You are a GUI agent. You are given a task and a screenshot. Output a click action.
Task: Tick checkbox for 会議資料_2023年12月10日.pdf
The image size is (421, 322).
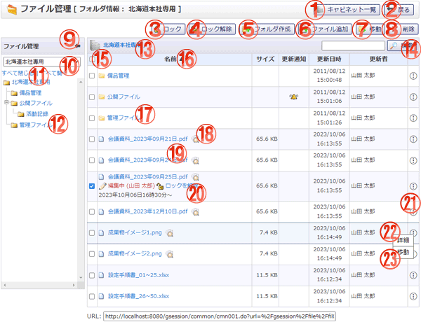click(x=92, y=212)
